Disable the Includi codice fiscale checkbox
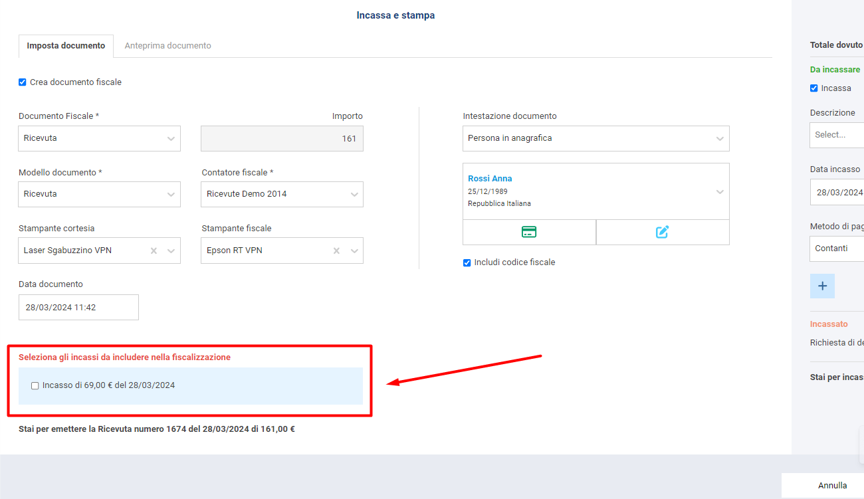Screen dimensions: 864x499 tap(467, 262)
